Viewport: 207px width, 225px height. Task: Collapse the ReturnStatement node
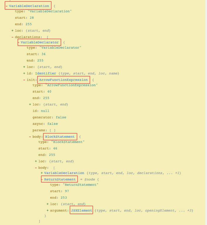coord(42,179)
